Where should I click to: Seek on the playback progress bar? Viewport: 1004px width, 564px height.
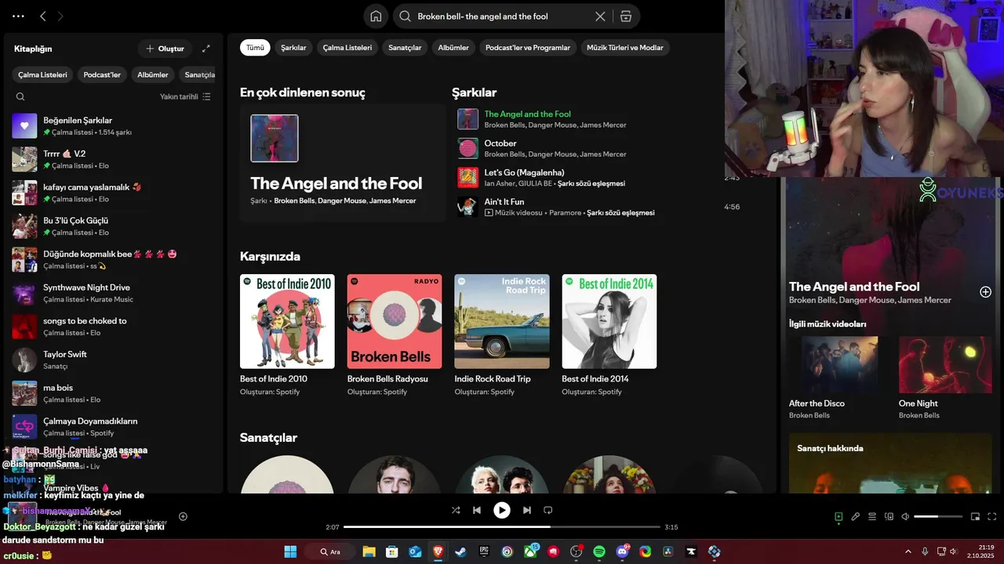pos(502,527)
